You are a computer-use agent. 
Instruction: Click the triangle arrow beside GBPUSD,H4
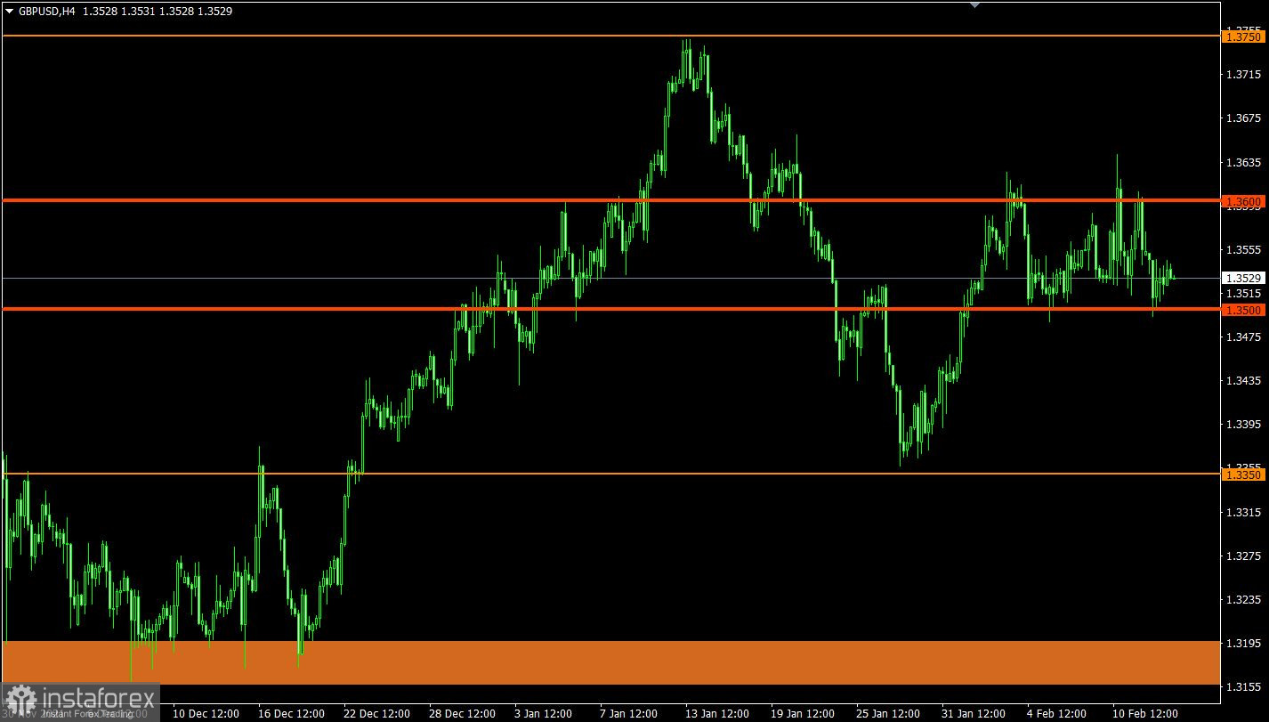point(9,11)
